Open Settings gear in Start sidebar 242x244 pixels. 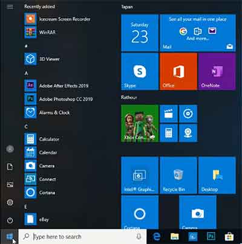point(10,202)
